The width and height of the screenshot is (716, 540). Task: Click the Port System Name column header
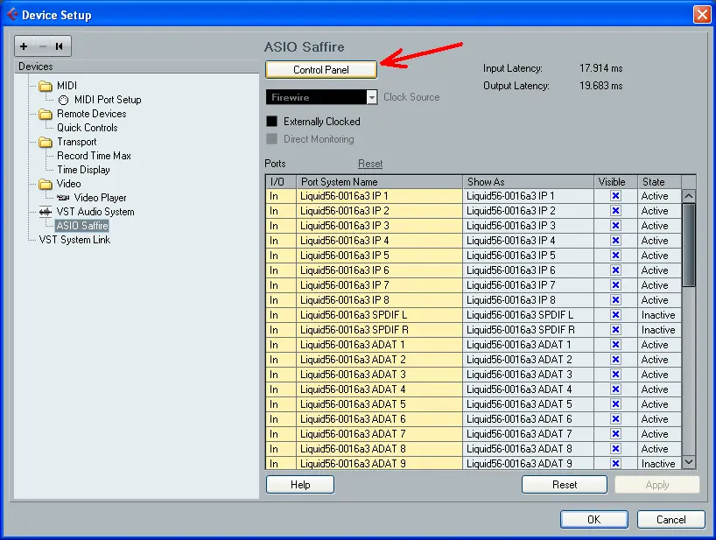[x=380, y=182]
